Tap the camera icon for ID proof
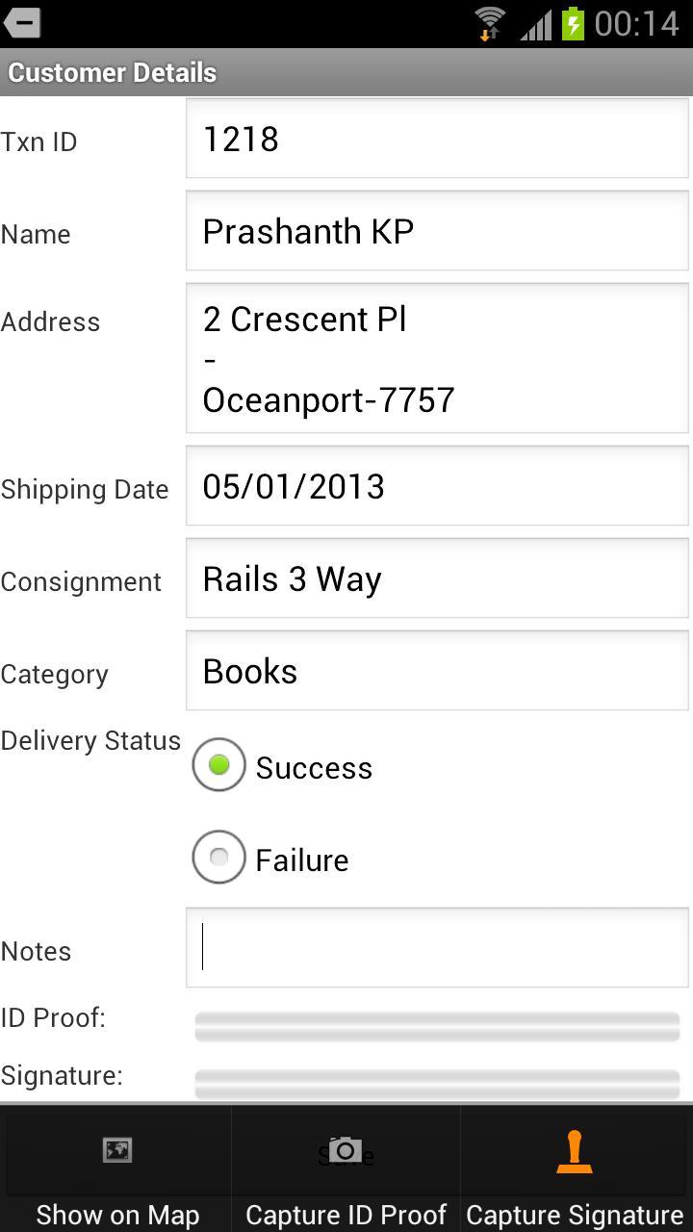 pos(345,1149)
